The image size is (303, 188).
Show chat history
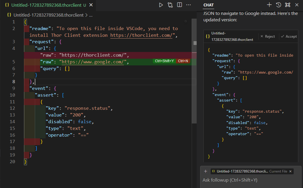(278, 5)
